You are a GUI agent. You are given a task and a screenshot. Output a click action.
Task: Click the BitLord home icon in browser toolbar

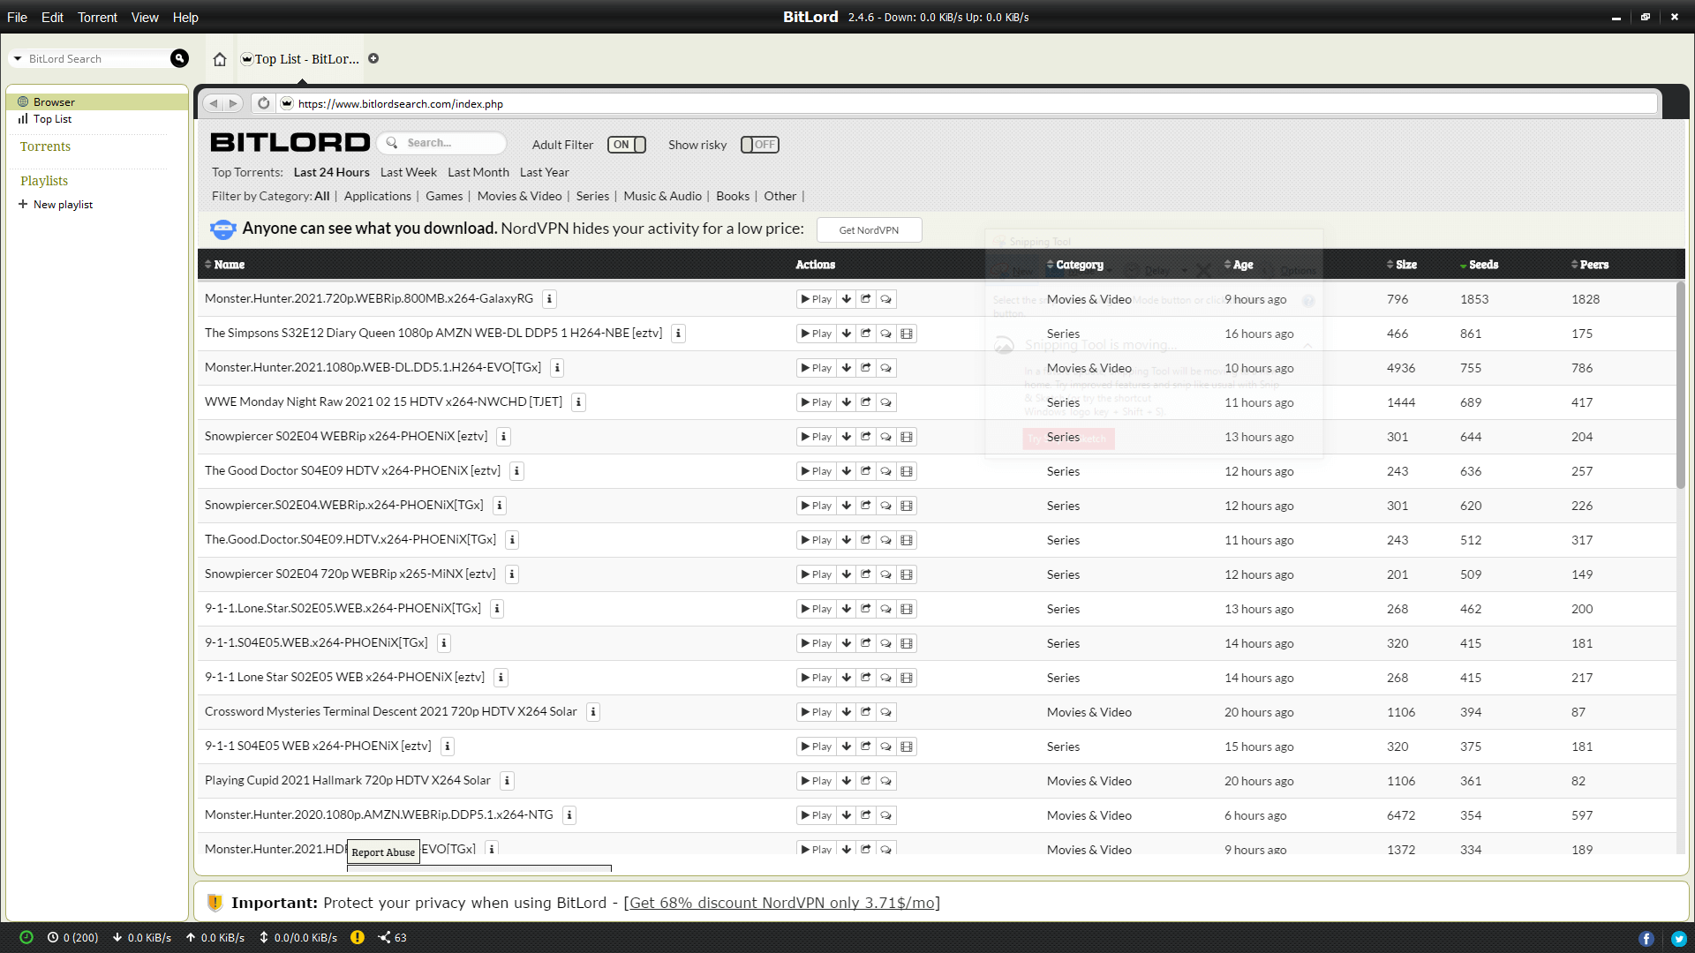click(220, 59)
